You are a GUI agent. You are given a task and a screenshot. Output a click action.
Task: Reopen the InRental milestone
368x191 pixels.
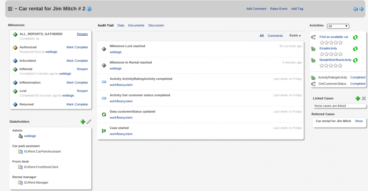pos(82,69)
